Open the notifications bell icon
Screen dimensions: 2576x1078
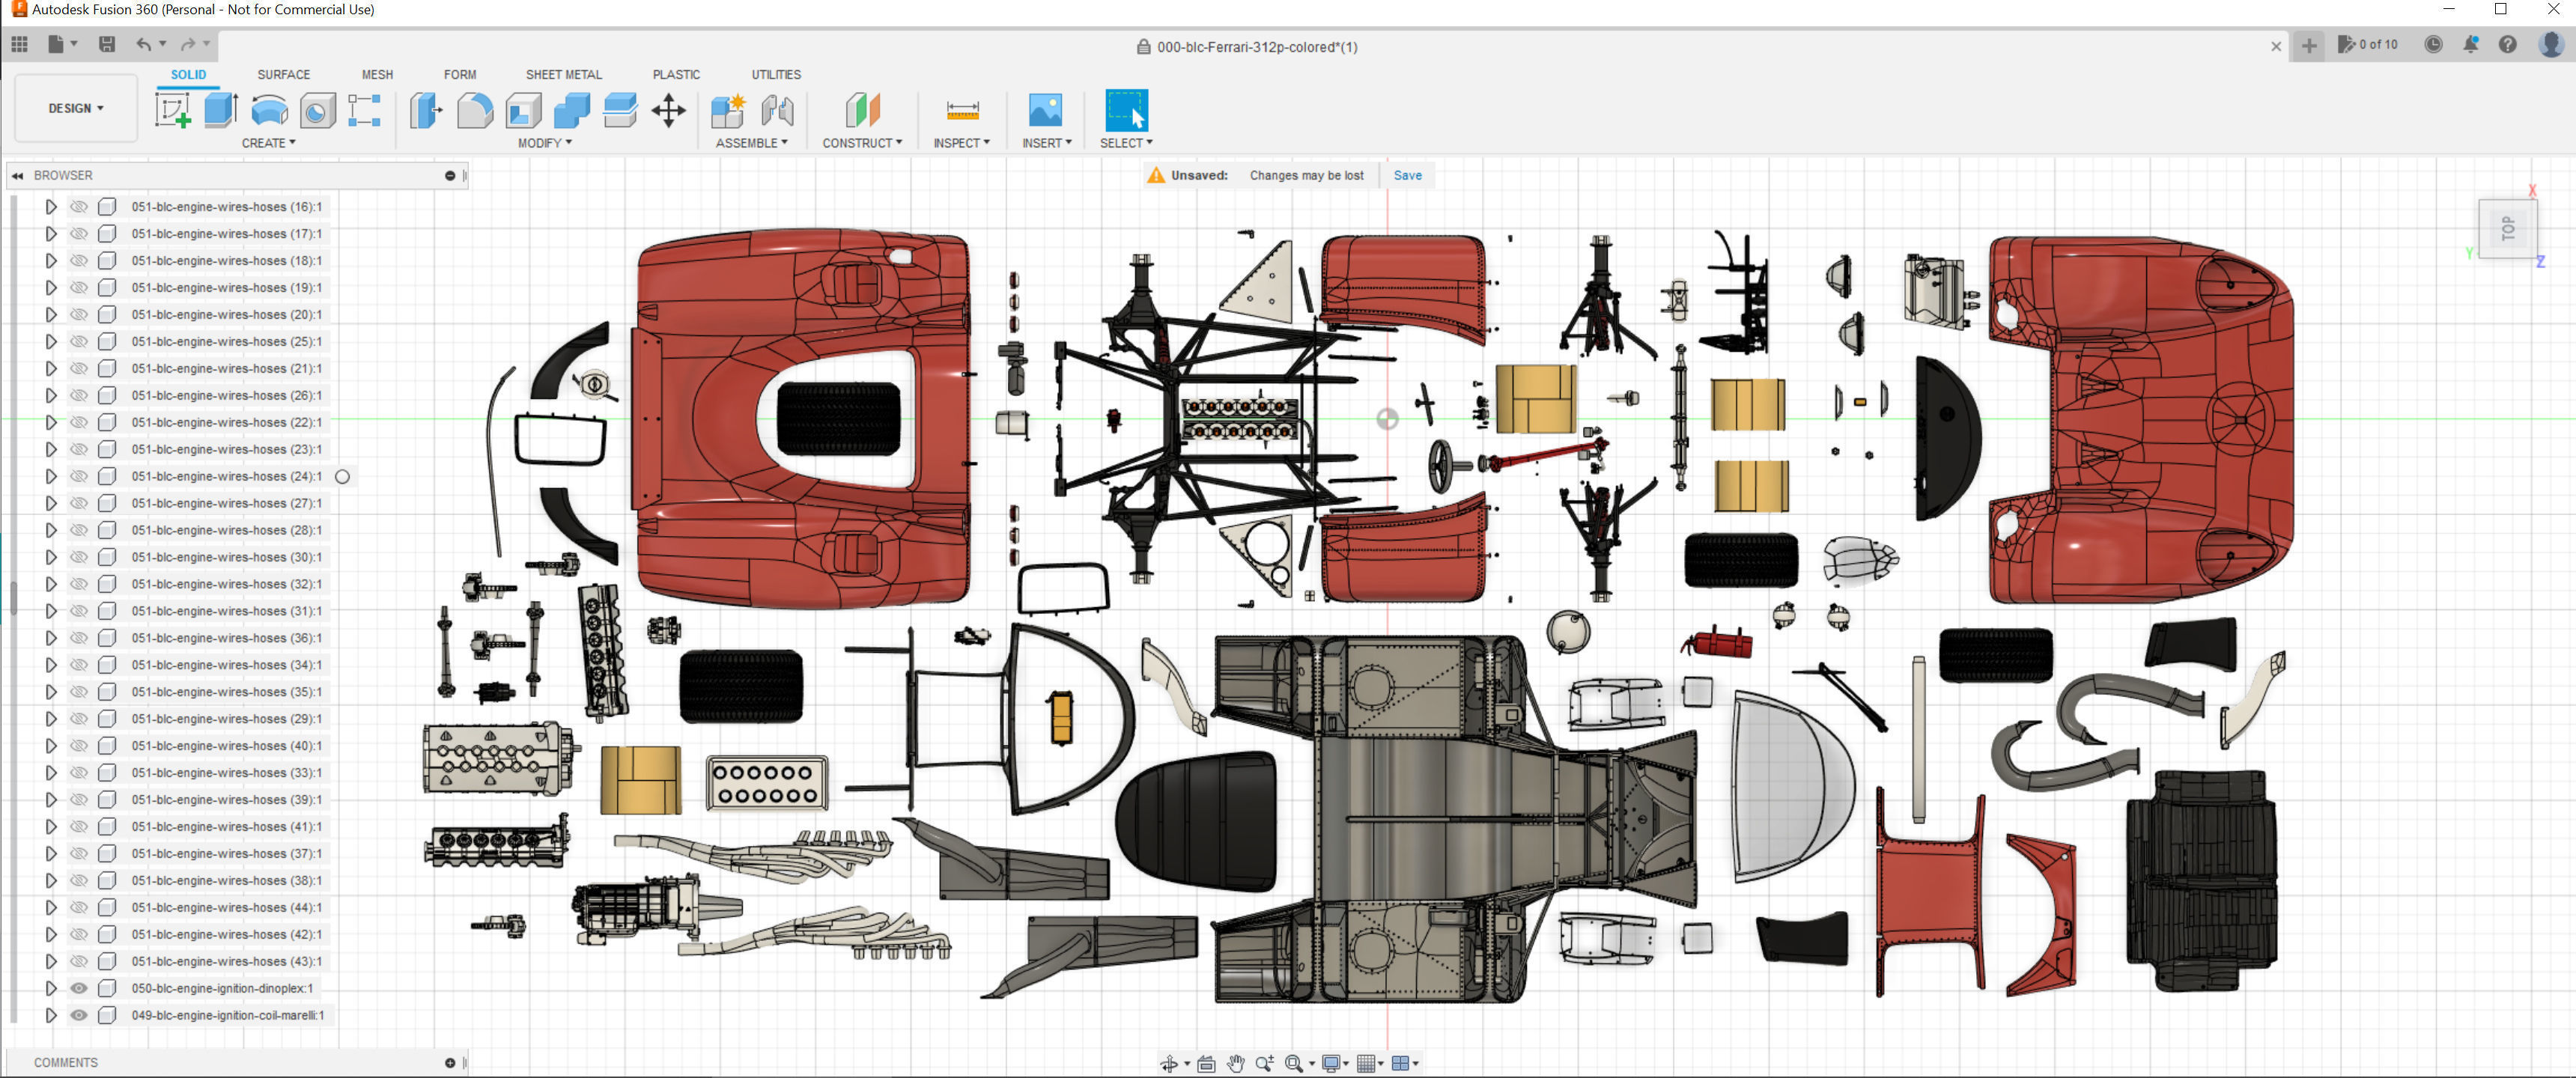tap(2470, 45)
